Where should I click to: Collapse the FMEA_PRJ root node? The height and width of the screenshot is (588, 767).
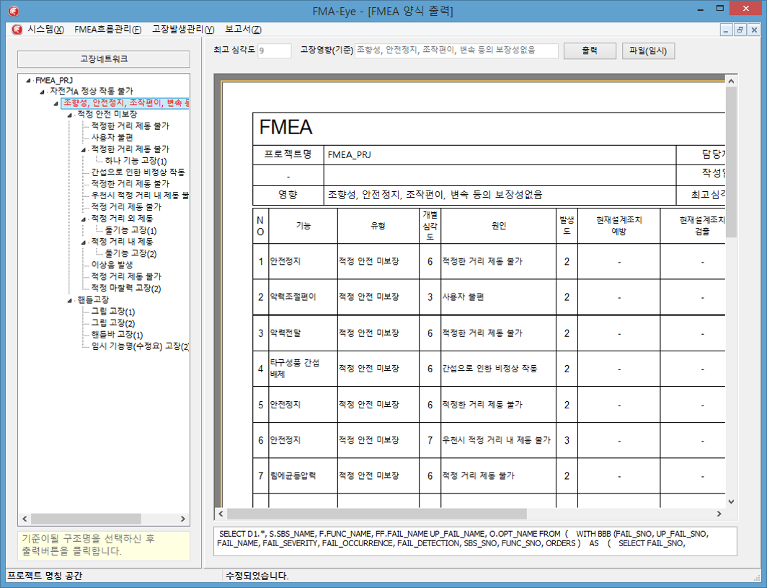[x=28, y=80]
